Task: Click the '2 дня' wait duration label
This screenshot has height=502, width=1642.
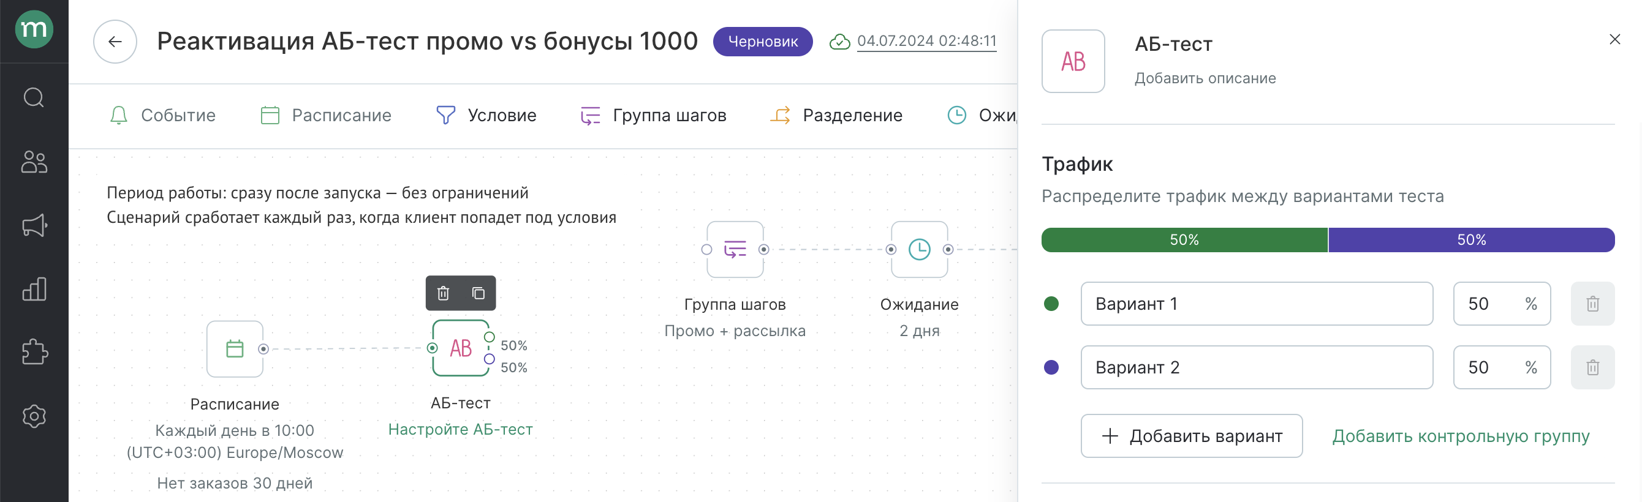Action: click(x=919, y=331)
